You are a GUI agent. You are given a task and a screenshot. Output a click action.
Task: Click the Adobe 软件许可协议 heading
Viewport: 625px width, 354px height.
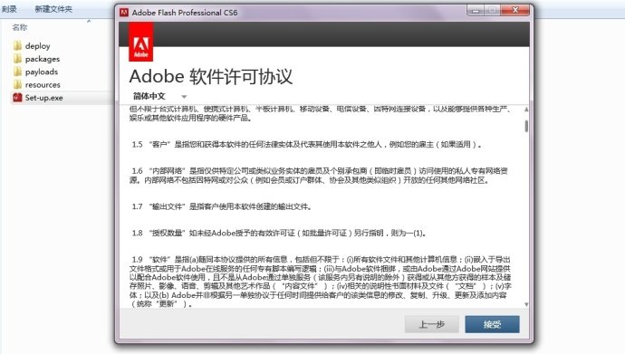tap(211, 76)
